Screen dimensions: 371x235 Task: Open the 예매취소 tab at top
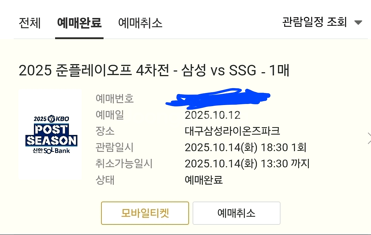tap(140, 23)
